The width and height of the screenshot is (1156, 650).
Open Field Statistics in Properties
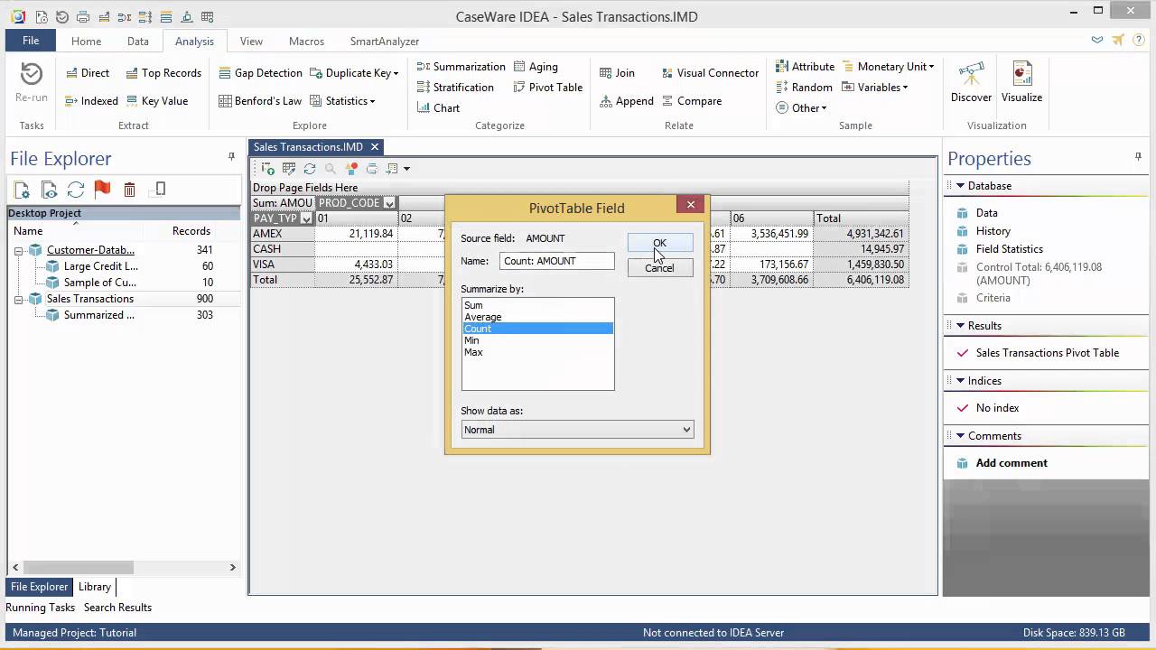tap(1010, 249)
